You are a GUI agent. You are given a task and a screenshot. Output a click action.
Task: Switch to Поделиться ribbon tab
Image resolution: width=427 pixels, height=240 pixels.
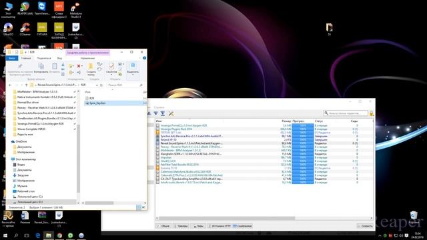pyautogui.click(x=44, y=58)
